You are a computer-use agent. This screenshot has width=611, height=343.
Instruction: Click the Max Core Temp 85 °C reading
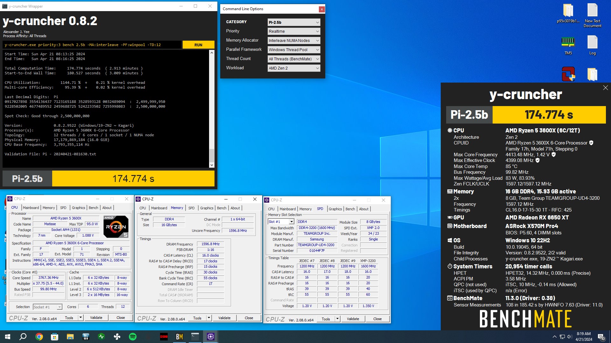point(511,166)
